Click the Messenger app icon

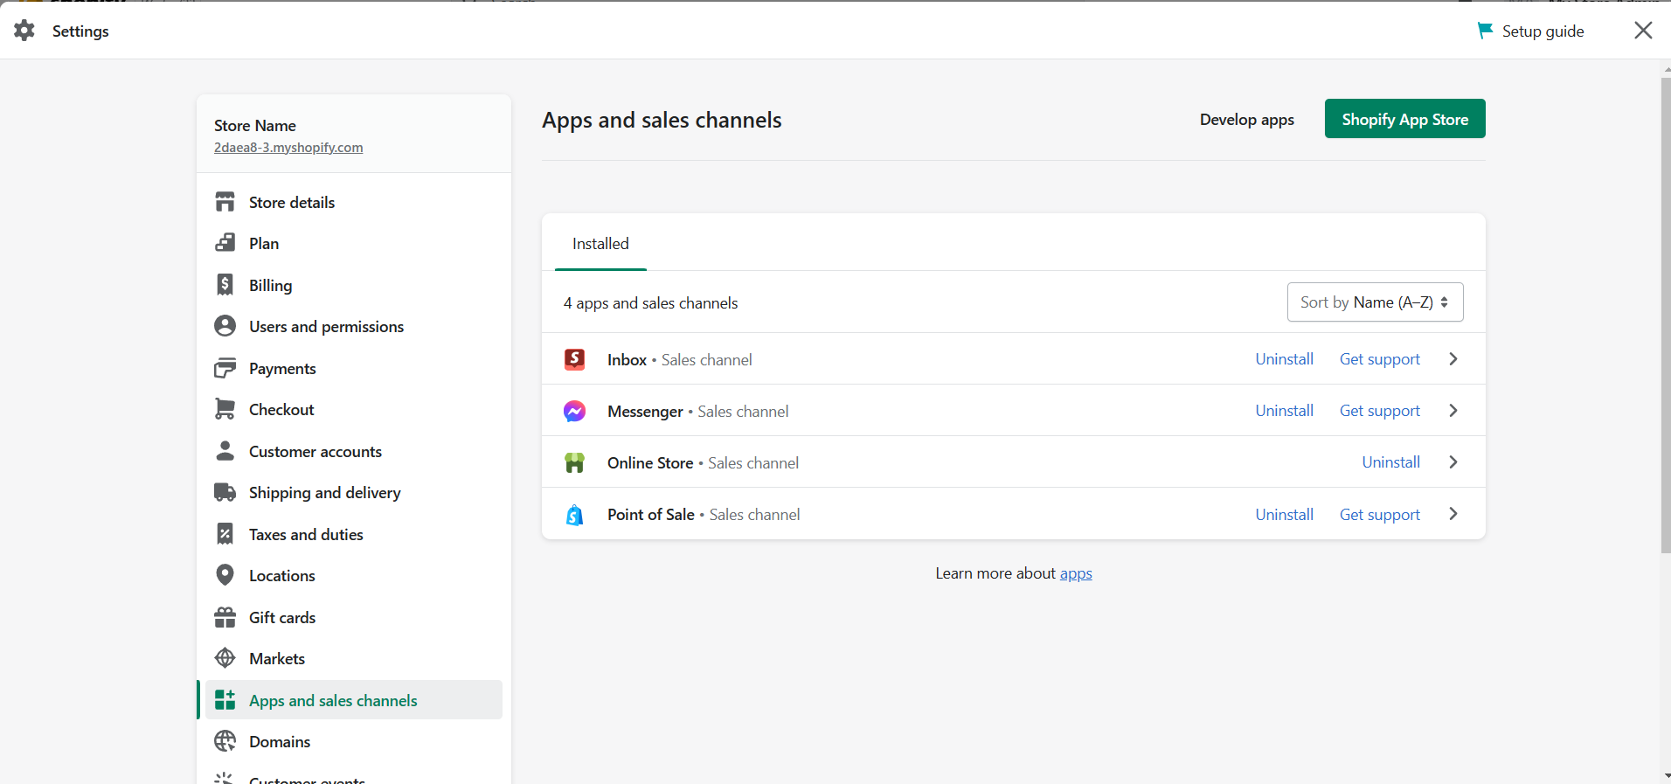click(574, 411)
